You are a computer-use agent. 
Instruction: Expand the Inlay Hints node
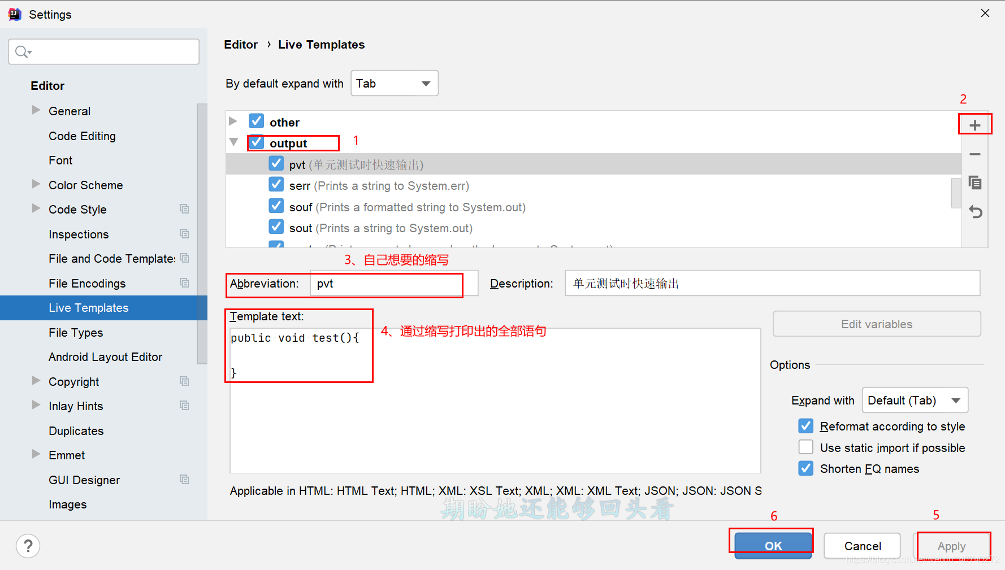(36, 405)
